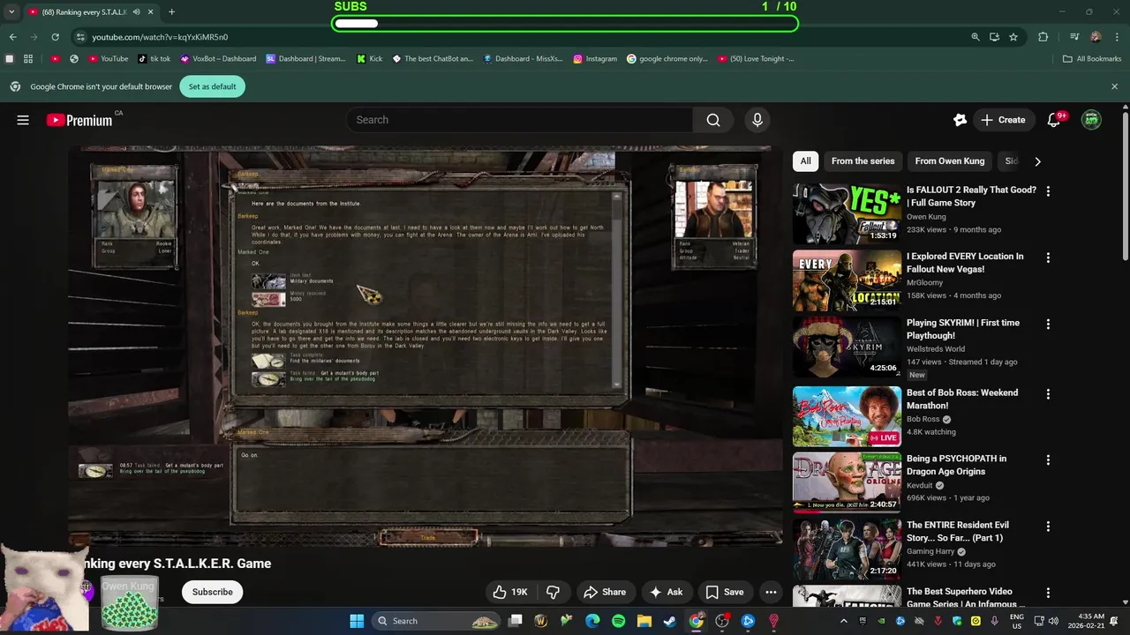Screen dimensions: 1130x635
Task: Dismiss the default browser infobar
Action: [1114, 86]
